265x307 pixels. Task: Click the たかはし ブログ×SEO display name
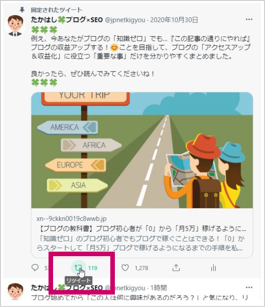click(x=67, y=20)
